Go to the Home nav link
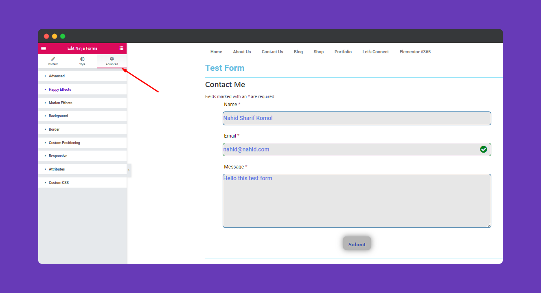This screenshot has height=293, width=541. click(216, 52)
